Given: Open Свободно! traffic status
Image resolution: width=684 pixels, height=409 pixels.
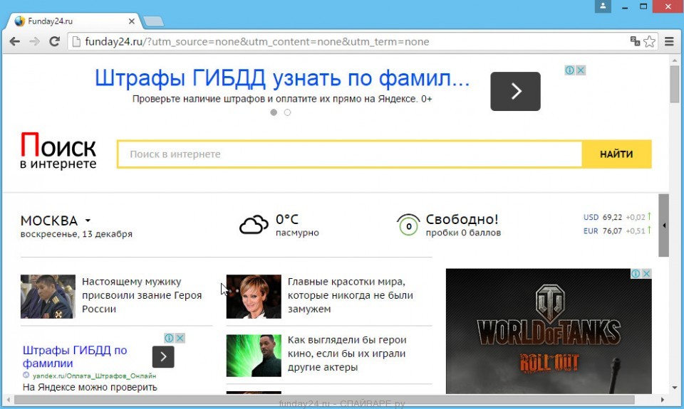Looking at the screenshot, I should (462, 219).
